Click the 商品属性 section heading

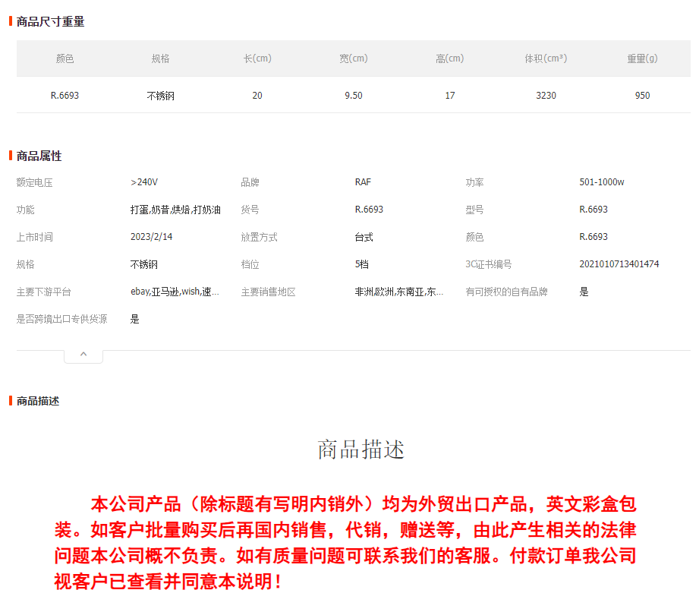tap(39, 156)
